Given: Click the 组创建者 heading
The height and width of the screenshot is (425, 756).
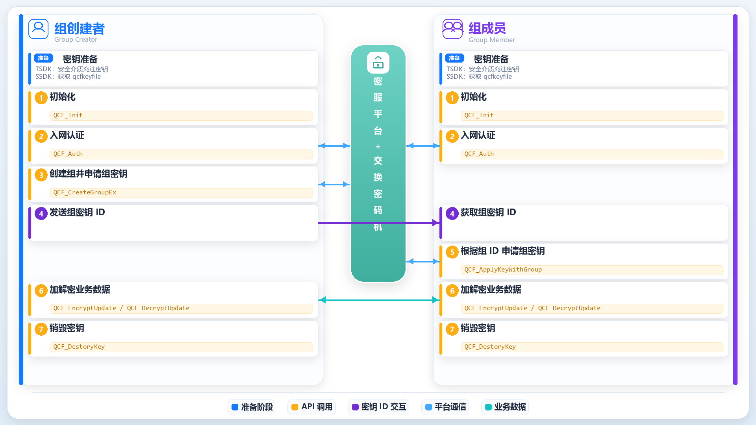Looking at the screenshot, I should (80, 28).
